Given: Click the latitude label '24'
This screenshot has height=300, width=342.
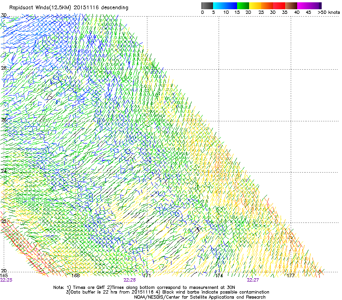Looking at the screenshot, I should click(x=4, y=171).
